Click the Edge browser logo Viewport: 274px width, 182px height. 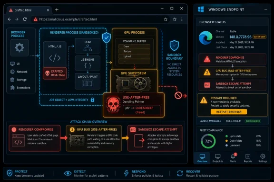tap(205, 38)
